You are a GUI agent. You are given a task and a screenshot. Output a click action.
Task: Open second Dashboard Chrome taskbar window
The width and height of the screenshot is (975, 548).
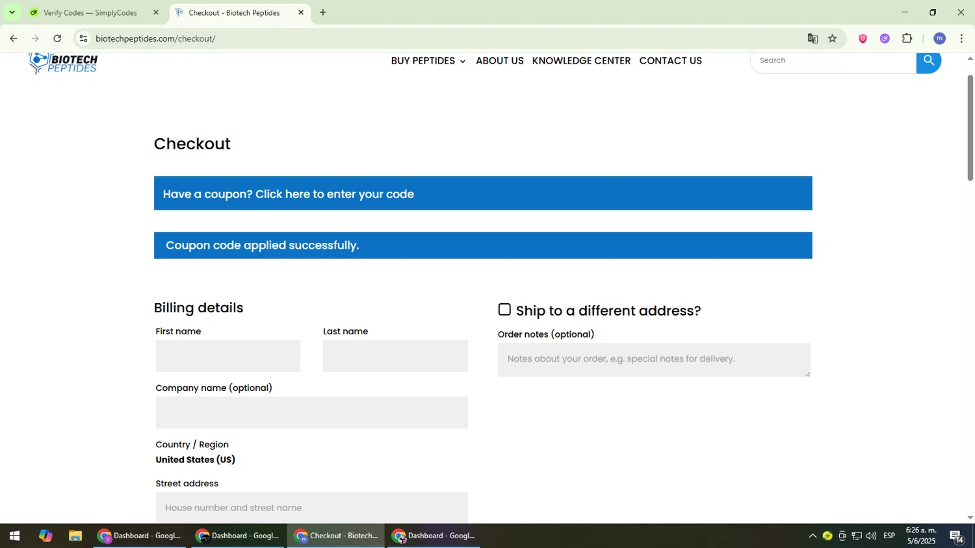[238, 536]
